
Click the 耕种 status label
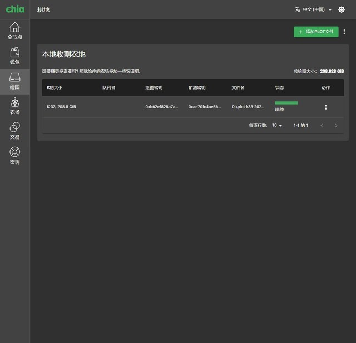click(x=279, y=110)
